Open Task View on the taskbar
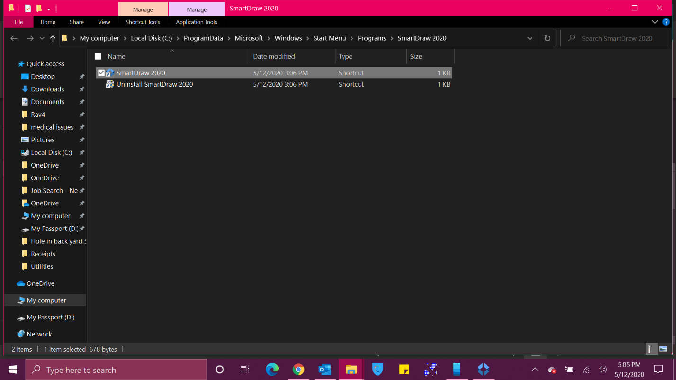 click(x=245, y=370)
